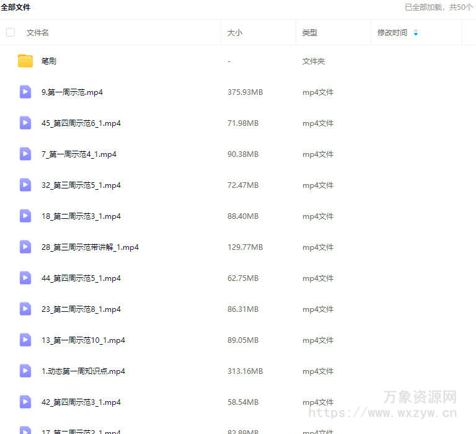Click size value 58.54MB

pos(243,402)
